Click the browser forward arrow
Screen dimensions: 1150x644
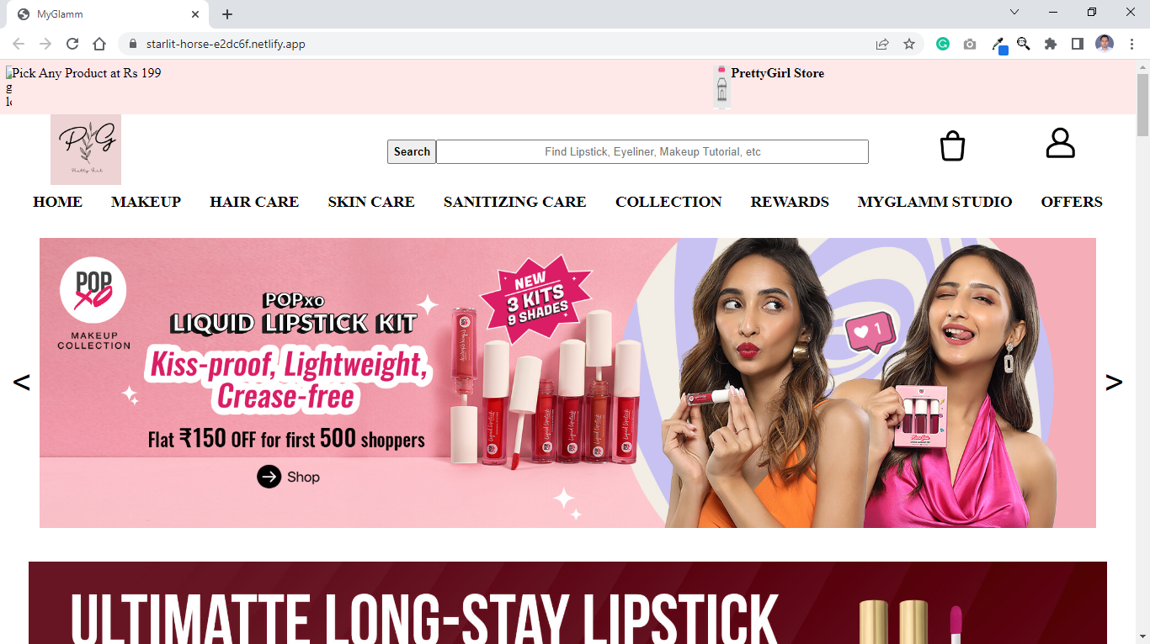point(45,44)
